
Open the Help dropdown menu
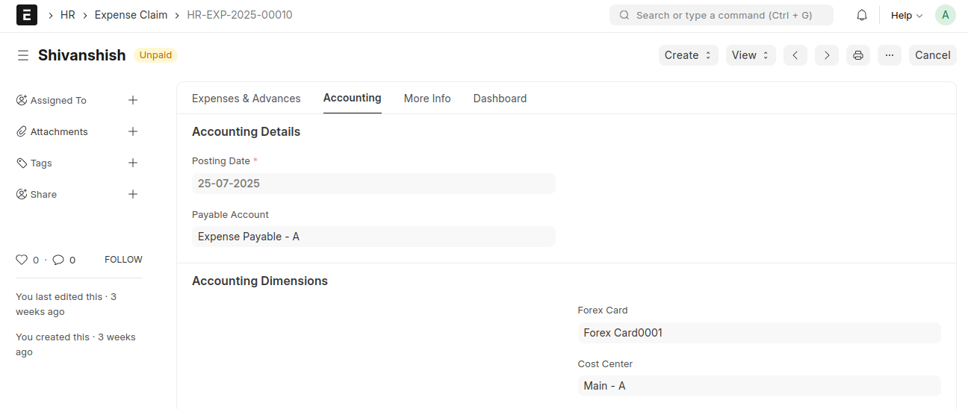click(x=906, y=15)
